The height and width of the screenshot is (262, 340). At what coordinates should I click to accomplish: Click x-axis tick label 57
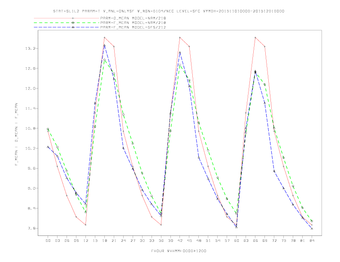pyautogui.click(x=227, y=241)
